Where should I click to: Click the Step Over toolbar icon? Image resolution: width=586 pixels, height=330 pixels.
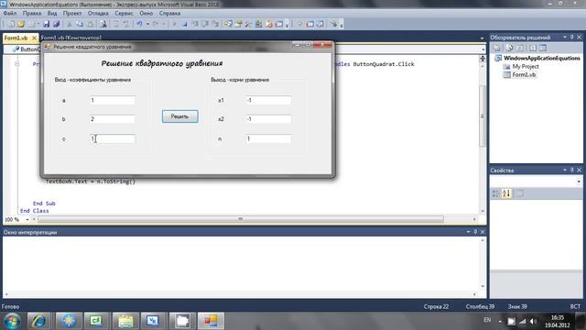point(205,25)
